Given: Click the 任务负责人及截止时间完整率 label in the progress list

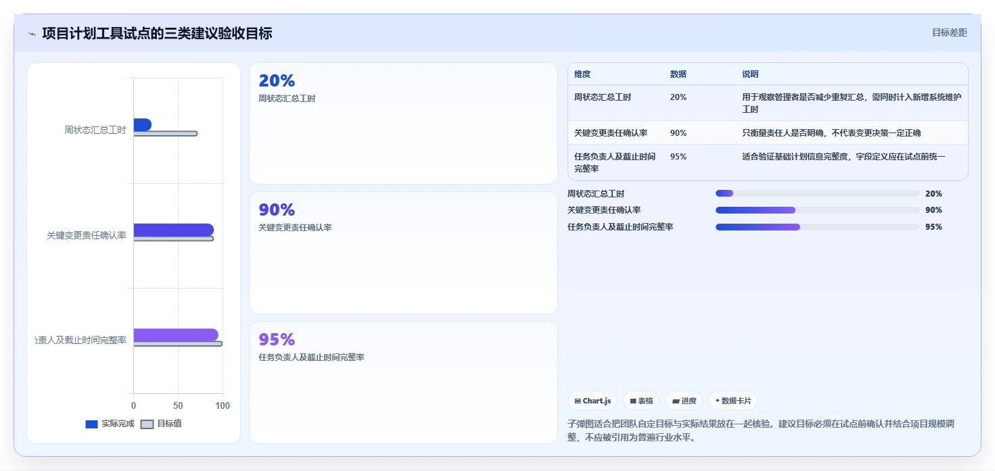Looking at the screenshot, I should [x=620, y=227].
